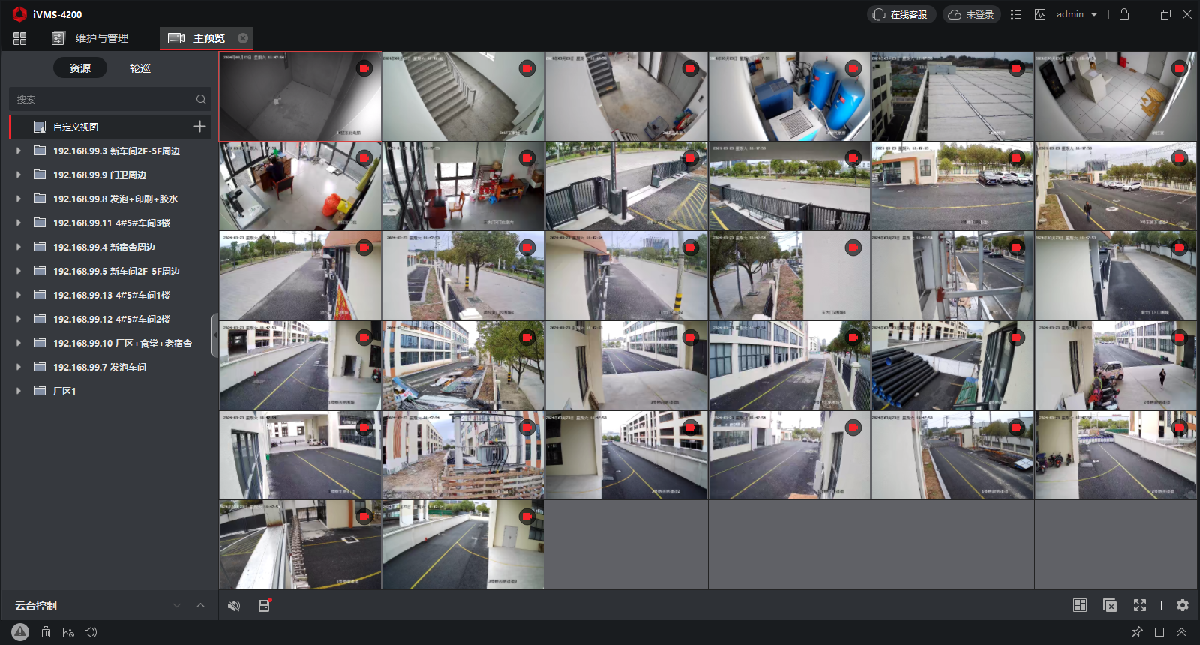1200x645 pixels.
Task: Select the 厂区1 folder
Action: tap(110, 391)
